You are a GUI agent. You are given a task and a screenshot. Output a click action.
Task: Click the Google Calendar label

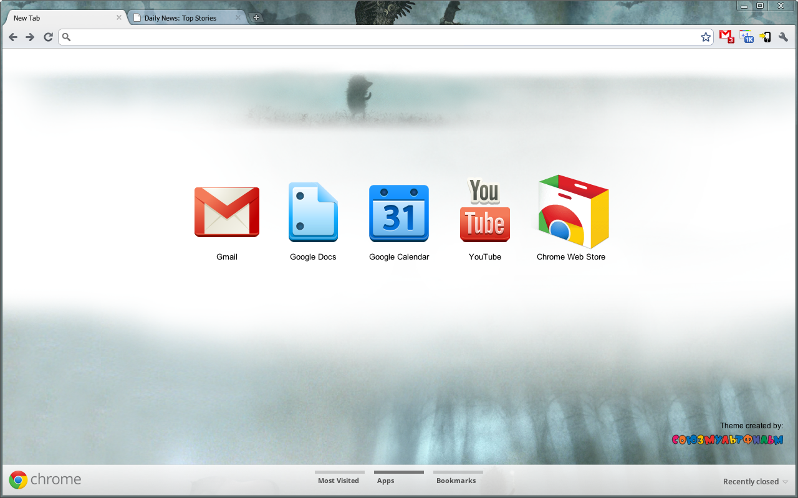[399, 256]
